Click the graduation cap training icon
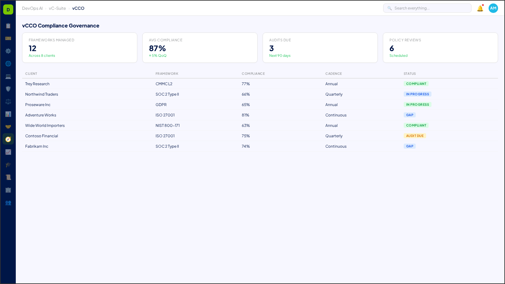Screen dimensions: 505x284 8,164
